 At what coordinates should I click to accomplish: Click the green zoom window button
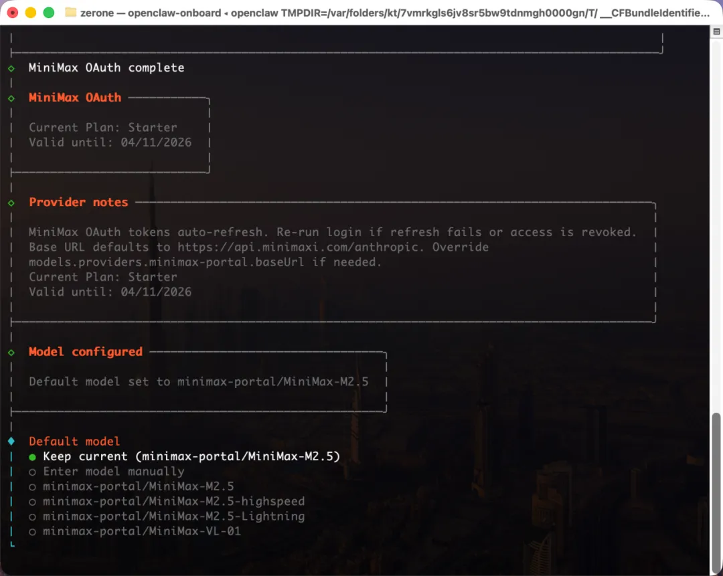pyautogui.click(x=48, y=13)
